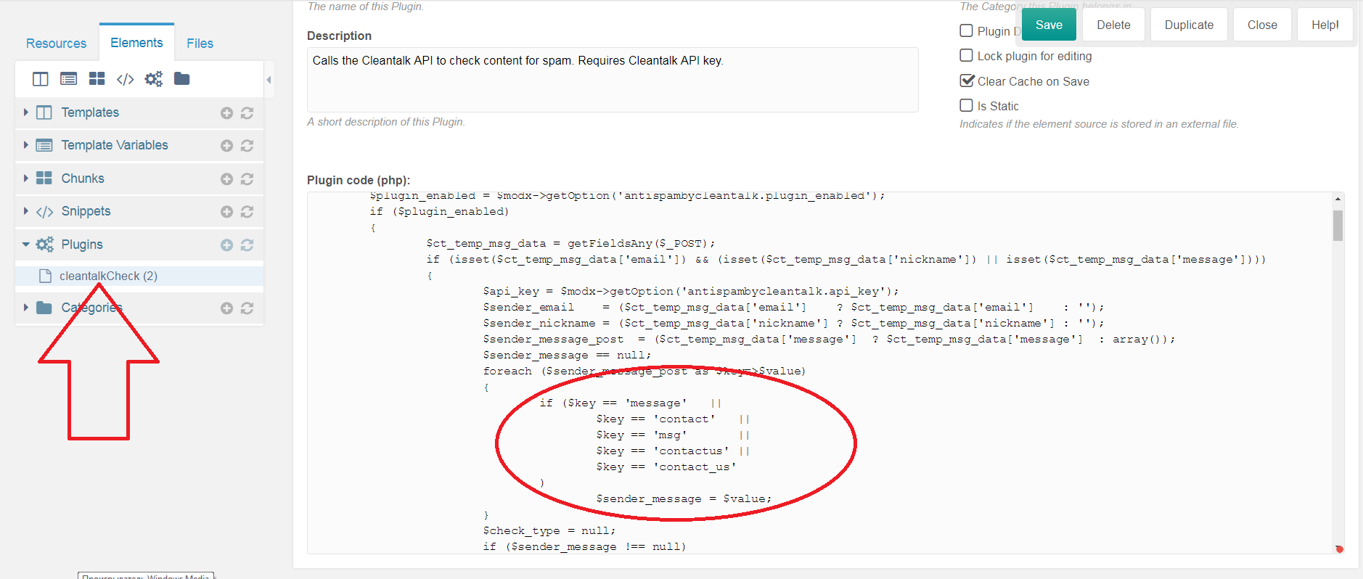The image size is (1363, 579).
Task: Duplicate this plugin
Action: point(1189,25)
